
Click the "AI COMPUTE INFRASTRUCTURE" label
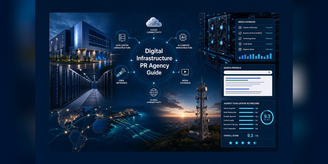click(x=184, y=46)
